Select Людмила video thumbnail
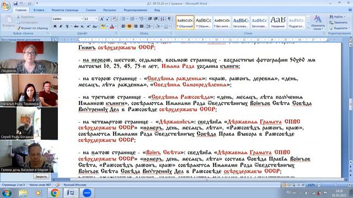Image resolution: width=353 pixels, height=198 pixels. coord(29,57)
